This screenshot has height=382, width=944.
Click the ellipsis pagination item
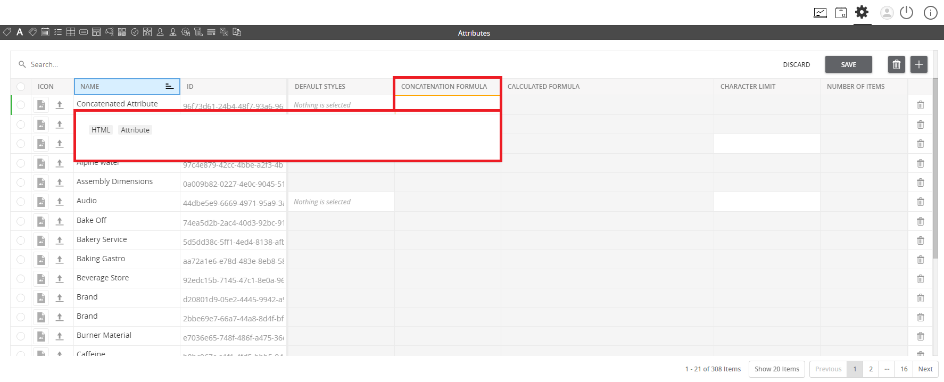point(887,369)
